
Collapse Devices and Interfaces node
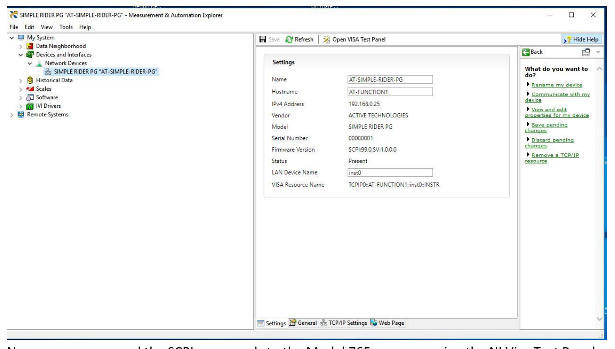point(20,55)
